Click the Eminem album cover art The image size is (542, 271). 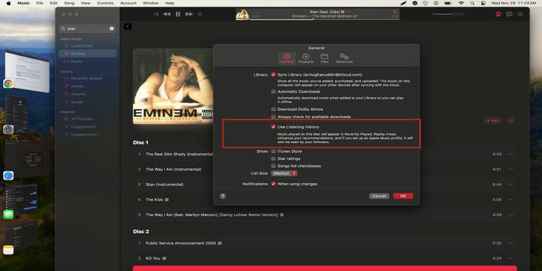173,87
